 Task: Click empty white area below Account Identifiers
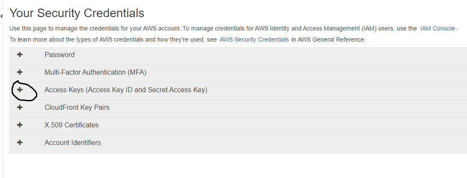[x=235, y=166]
